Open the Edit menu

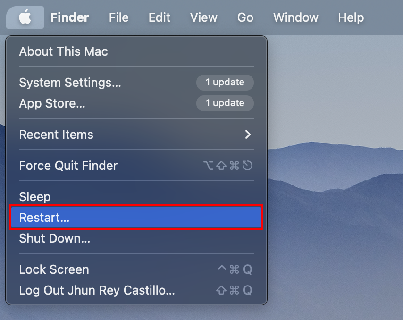coord(160,17)
